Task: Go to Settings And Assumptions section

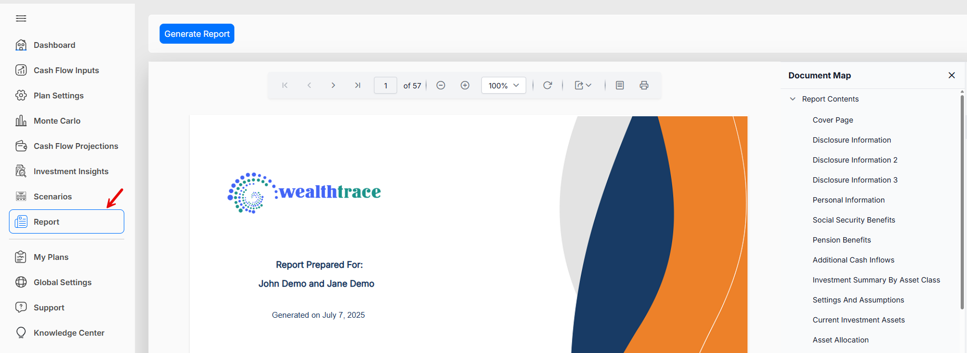Action: coord(858,300)
